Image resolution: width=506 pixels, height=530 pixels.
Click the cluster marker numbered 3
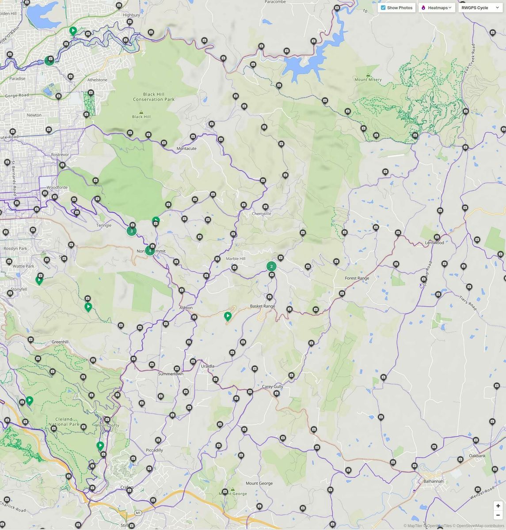[x=131, y=231]
